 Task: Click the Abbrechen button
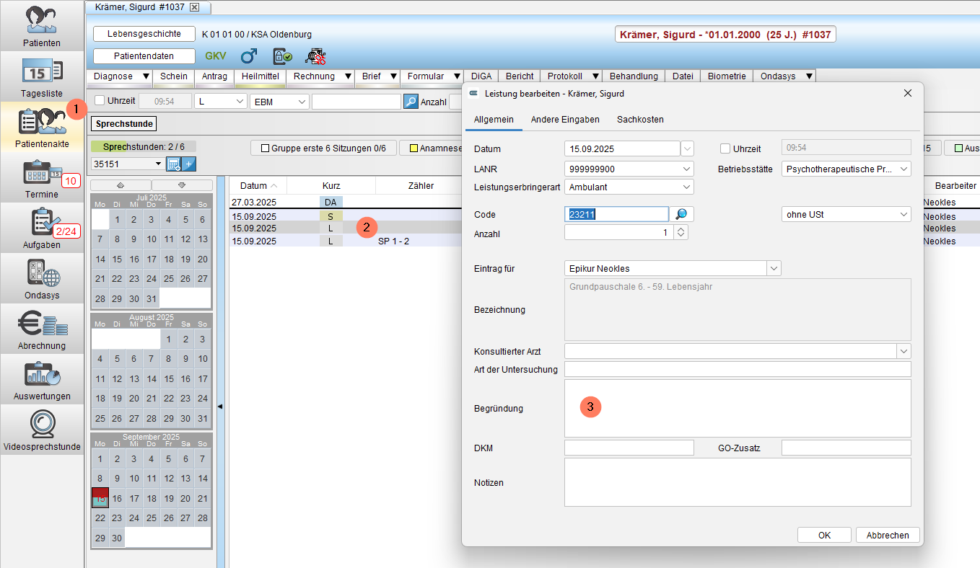click(x=888, y=535)
